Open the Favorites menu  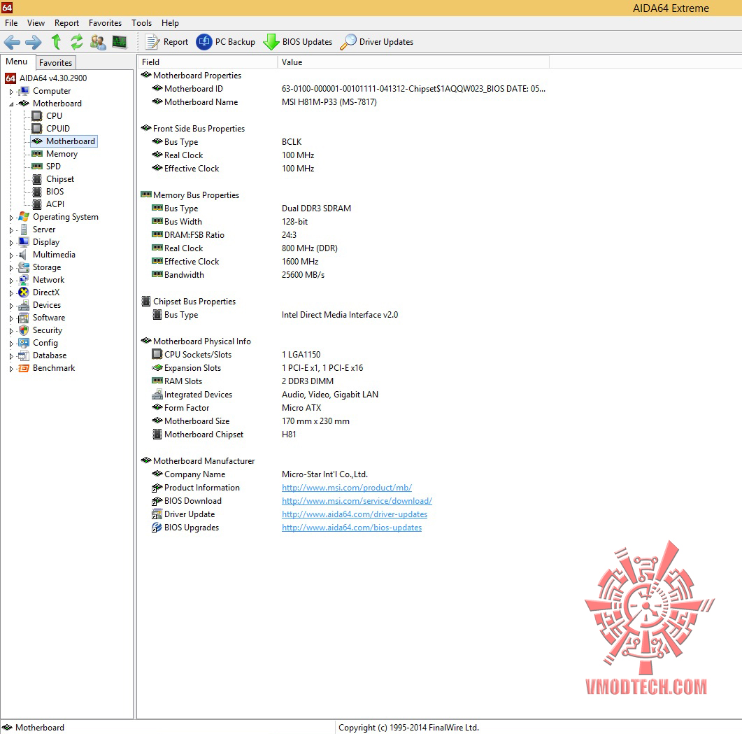point(105,22)
